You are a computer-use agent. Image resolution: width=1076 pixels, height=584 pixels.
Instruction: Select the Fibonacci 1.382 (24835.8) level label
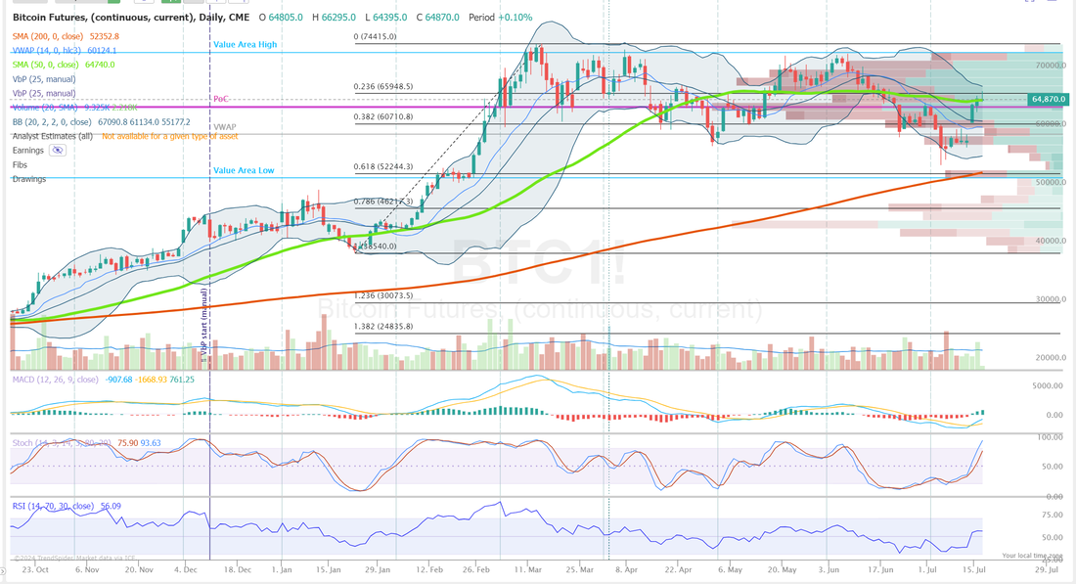point(382,326)
